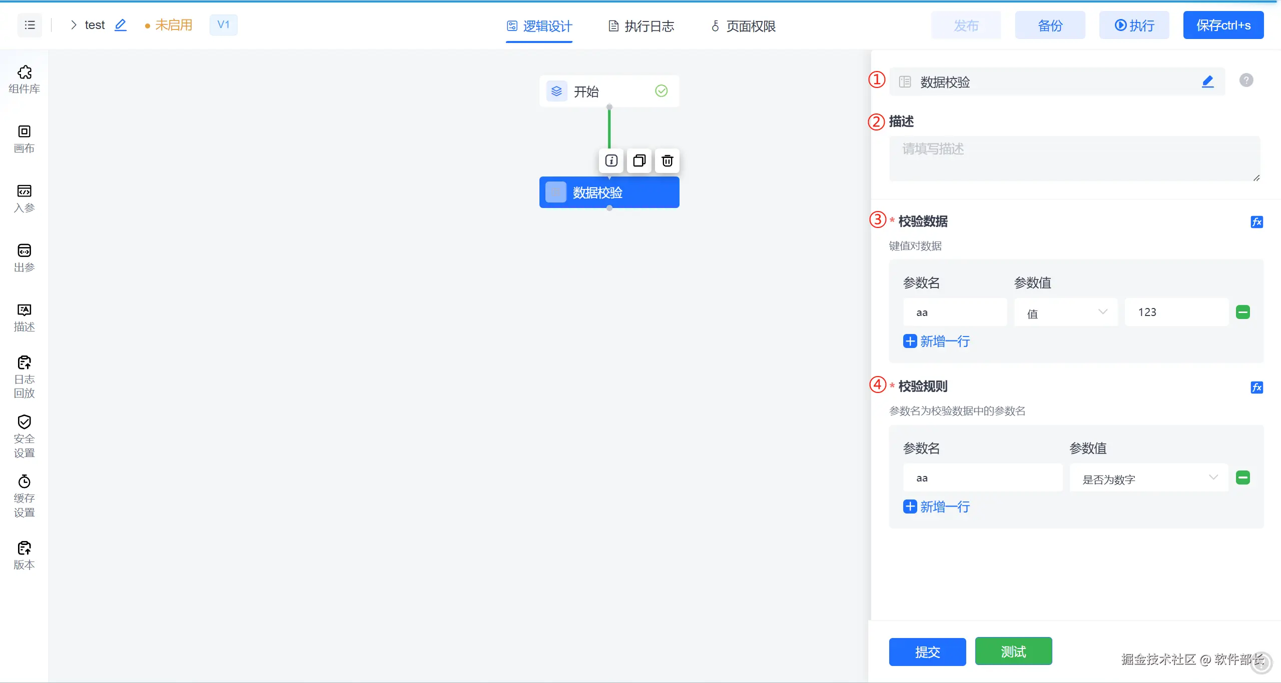This screenshot has width=1281, height=683.
Task: Click the info icon above 数据校验 node
Action: pyautogui.click(x=611, y=160)
